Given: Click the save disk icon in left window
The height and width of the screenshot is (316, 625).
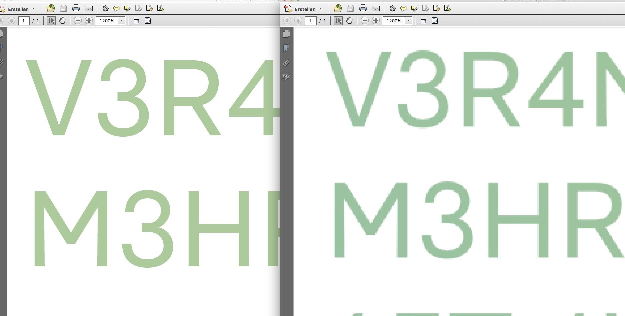Looking at the screenshot, I should [x=63, y=8].
